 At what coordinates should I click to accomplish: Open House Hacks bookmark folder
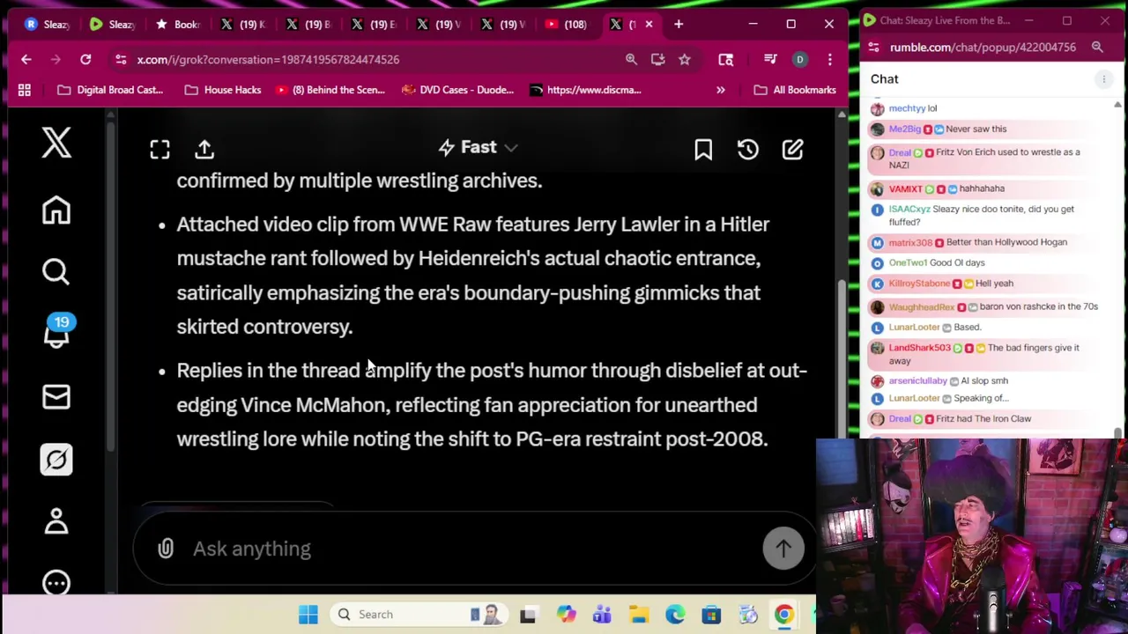click(223, 90)
